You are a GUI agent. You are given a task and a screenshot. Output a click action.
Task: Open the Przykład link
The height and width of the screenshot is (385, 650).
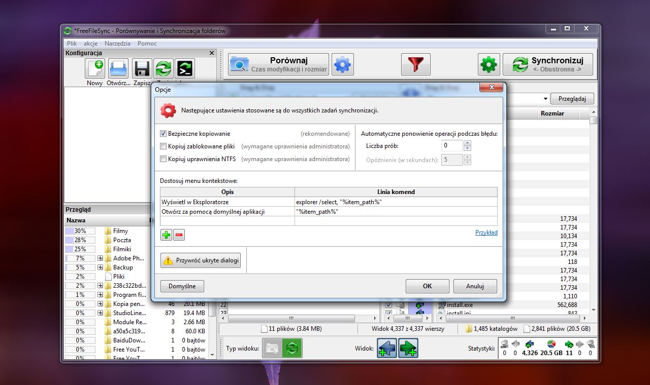[486, 233]
